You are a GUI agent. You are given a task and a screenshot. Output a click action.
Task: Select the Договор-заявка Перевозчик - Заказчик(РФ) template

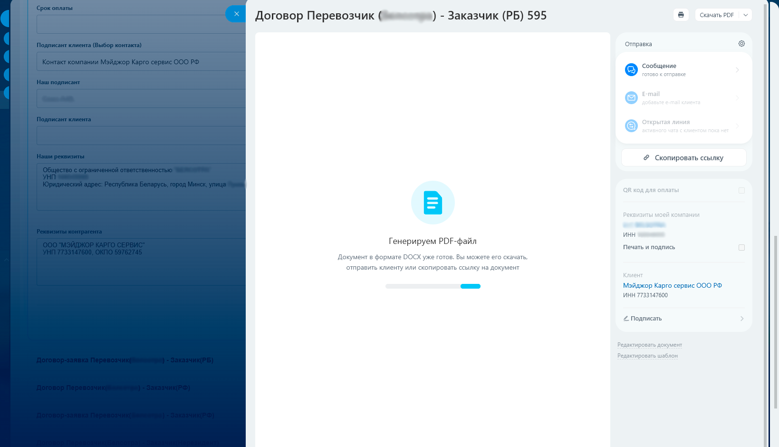125,415
